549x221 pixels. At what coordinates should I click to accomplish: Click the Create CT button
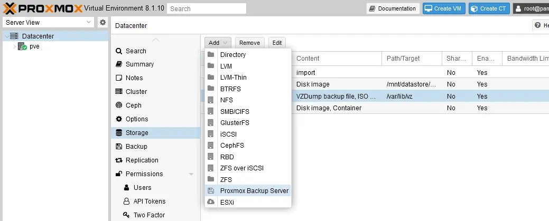point(489,9)
